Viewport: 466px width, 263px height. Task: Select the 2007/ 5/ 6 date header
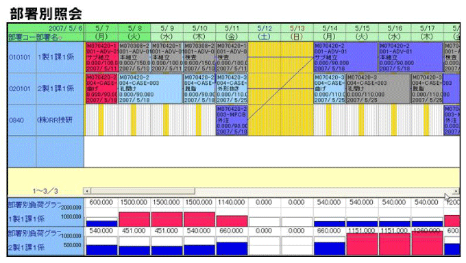tap(65, 29)
